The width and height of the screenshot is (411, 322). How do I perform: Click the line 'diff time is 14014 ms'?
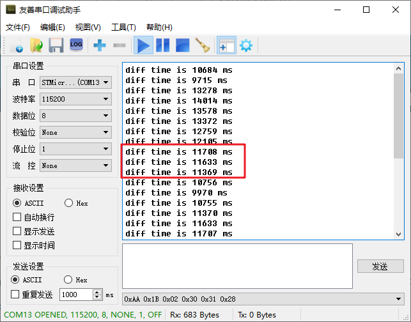[x=179, y=101]
